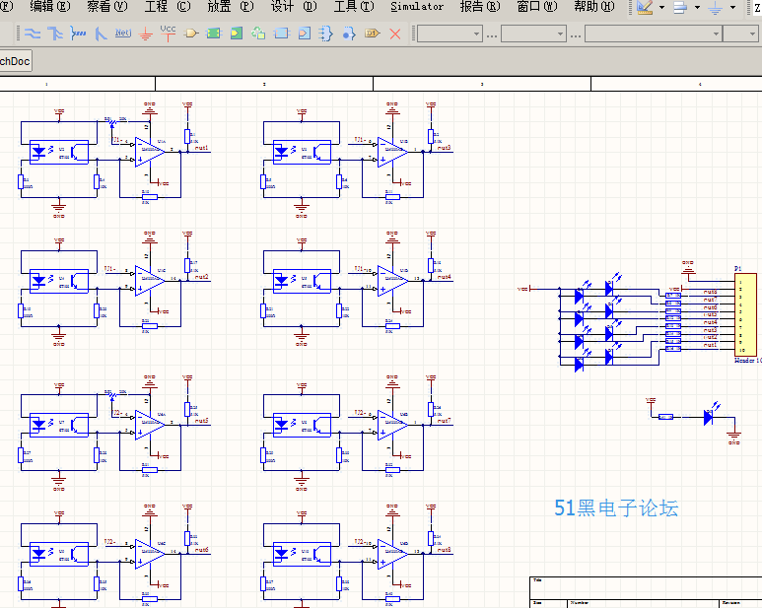
Task: Select the Place Harness Entry tool
Action: click(x=348, y=34)
